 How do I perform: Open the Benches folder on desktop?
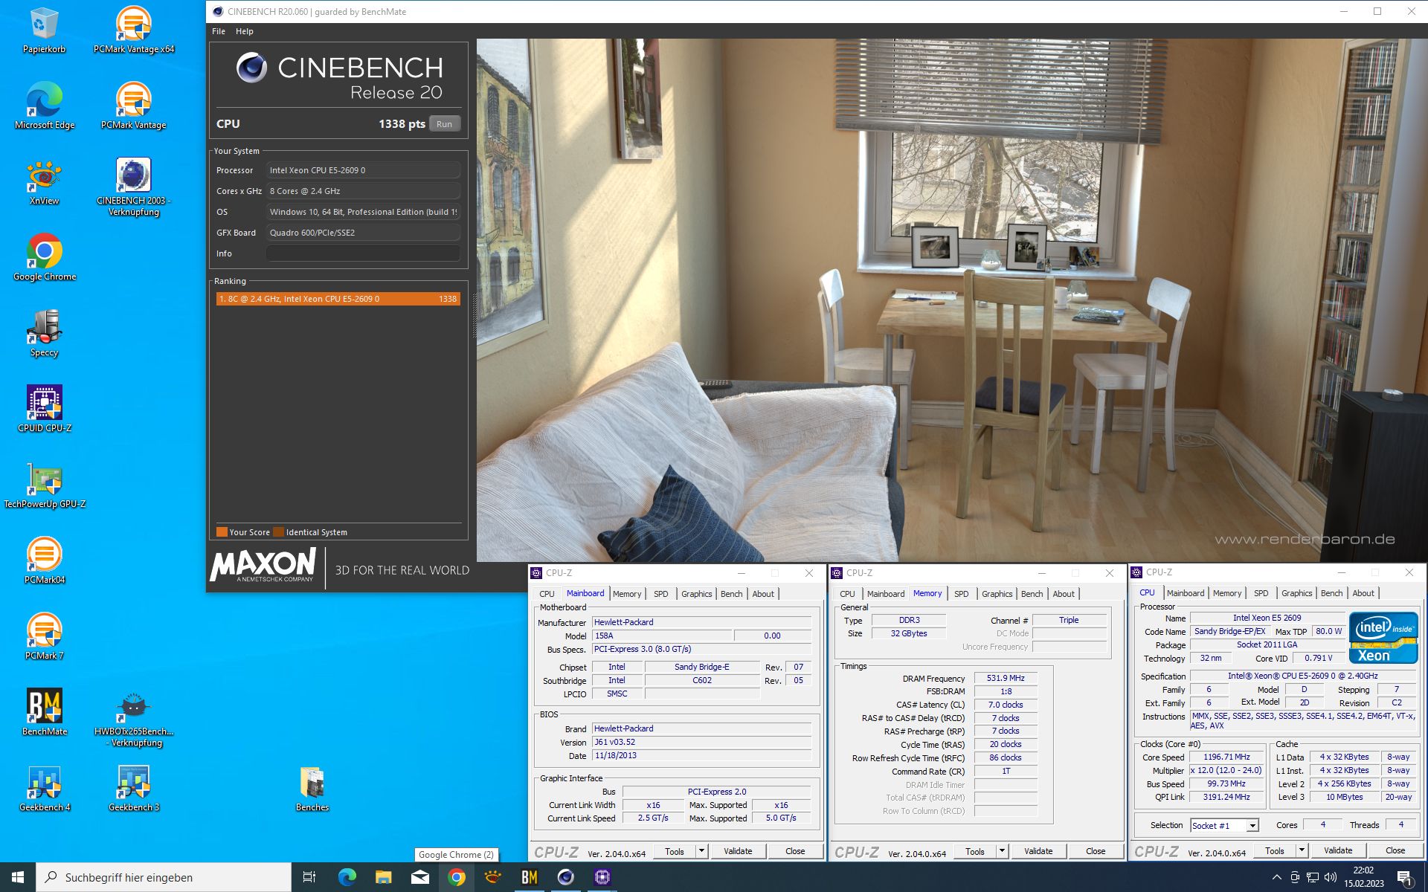point(312,789)
